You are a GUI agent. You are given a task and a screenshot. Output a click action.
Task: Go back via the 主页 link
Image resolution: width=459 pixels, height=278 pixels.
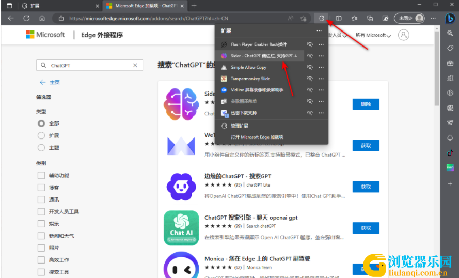coord(50,82)
